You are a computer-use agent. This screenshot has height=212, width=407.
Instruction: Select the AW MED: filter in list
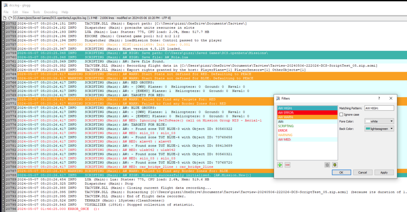(307, 139)
